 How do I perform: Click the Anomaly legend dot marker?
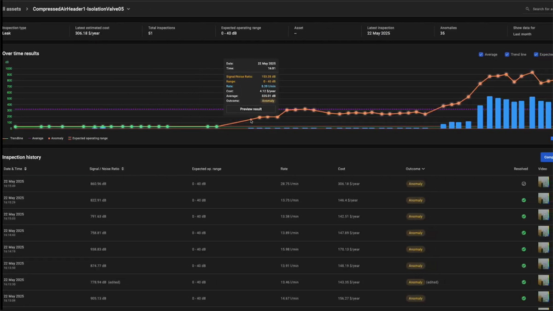point(49,138)
